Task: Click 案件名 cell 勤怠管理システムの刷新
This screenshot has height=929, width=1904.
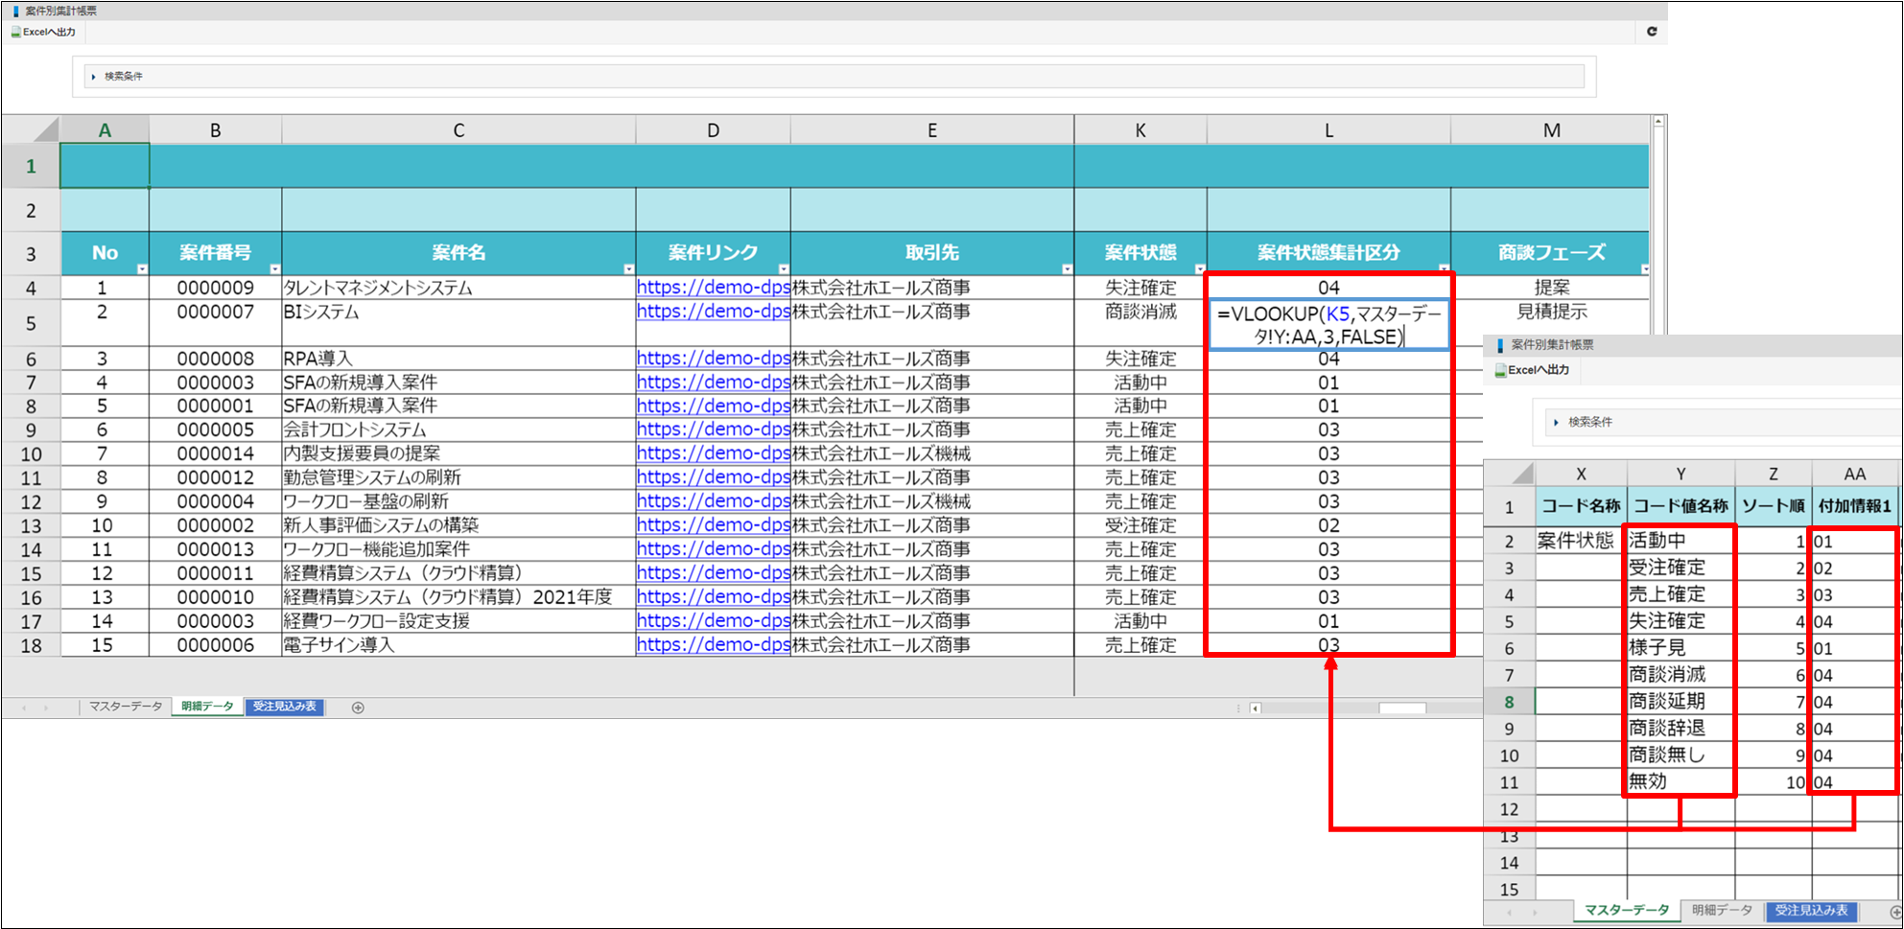Action: 458,477
